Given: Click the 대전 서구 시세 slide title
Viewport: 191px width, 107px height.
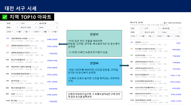Looking at the screenshot, I should coord(21,8).
